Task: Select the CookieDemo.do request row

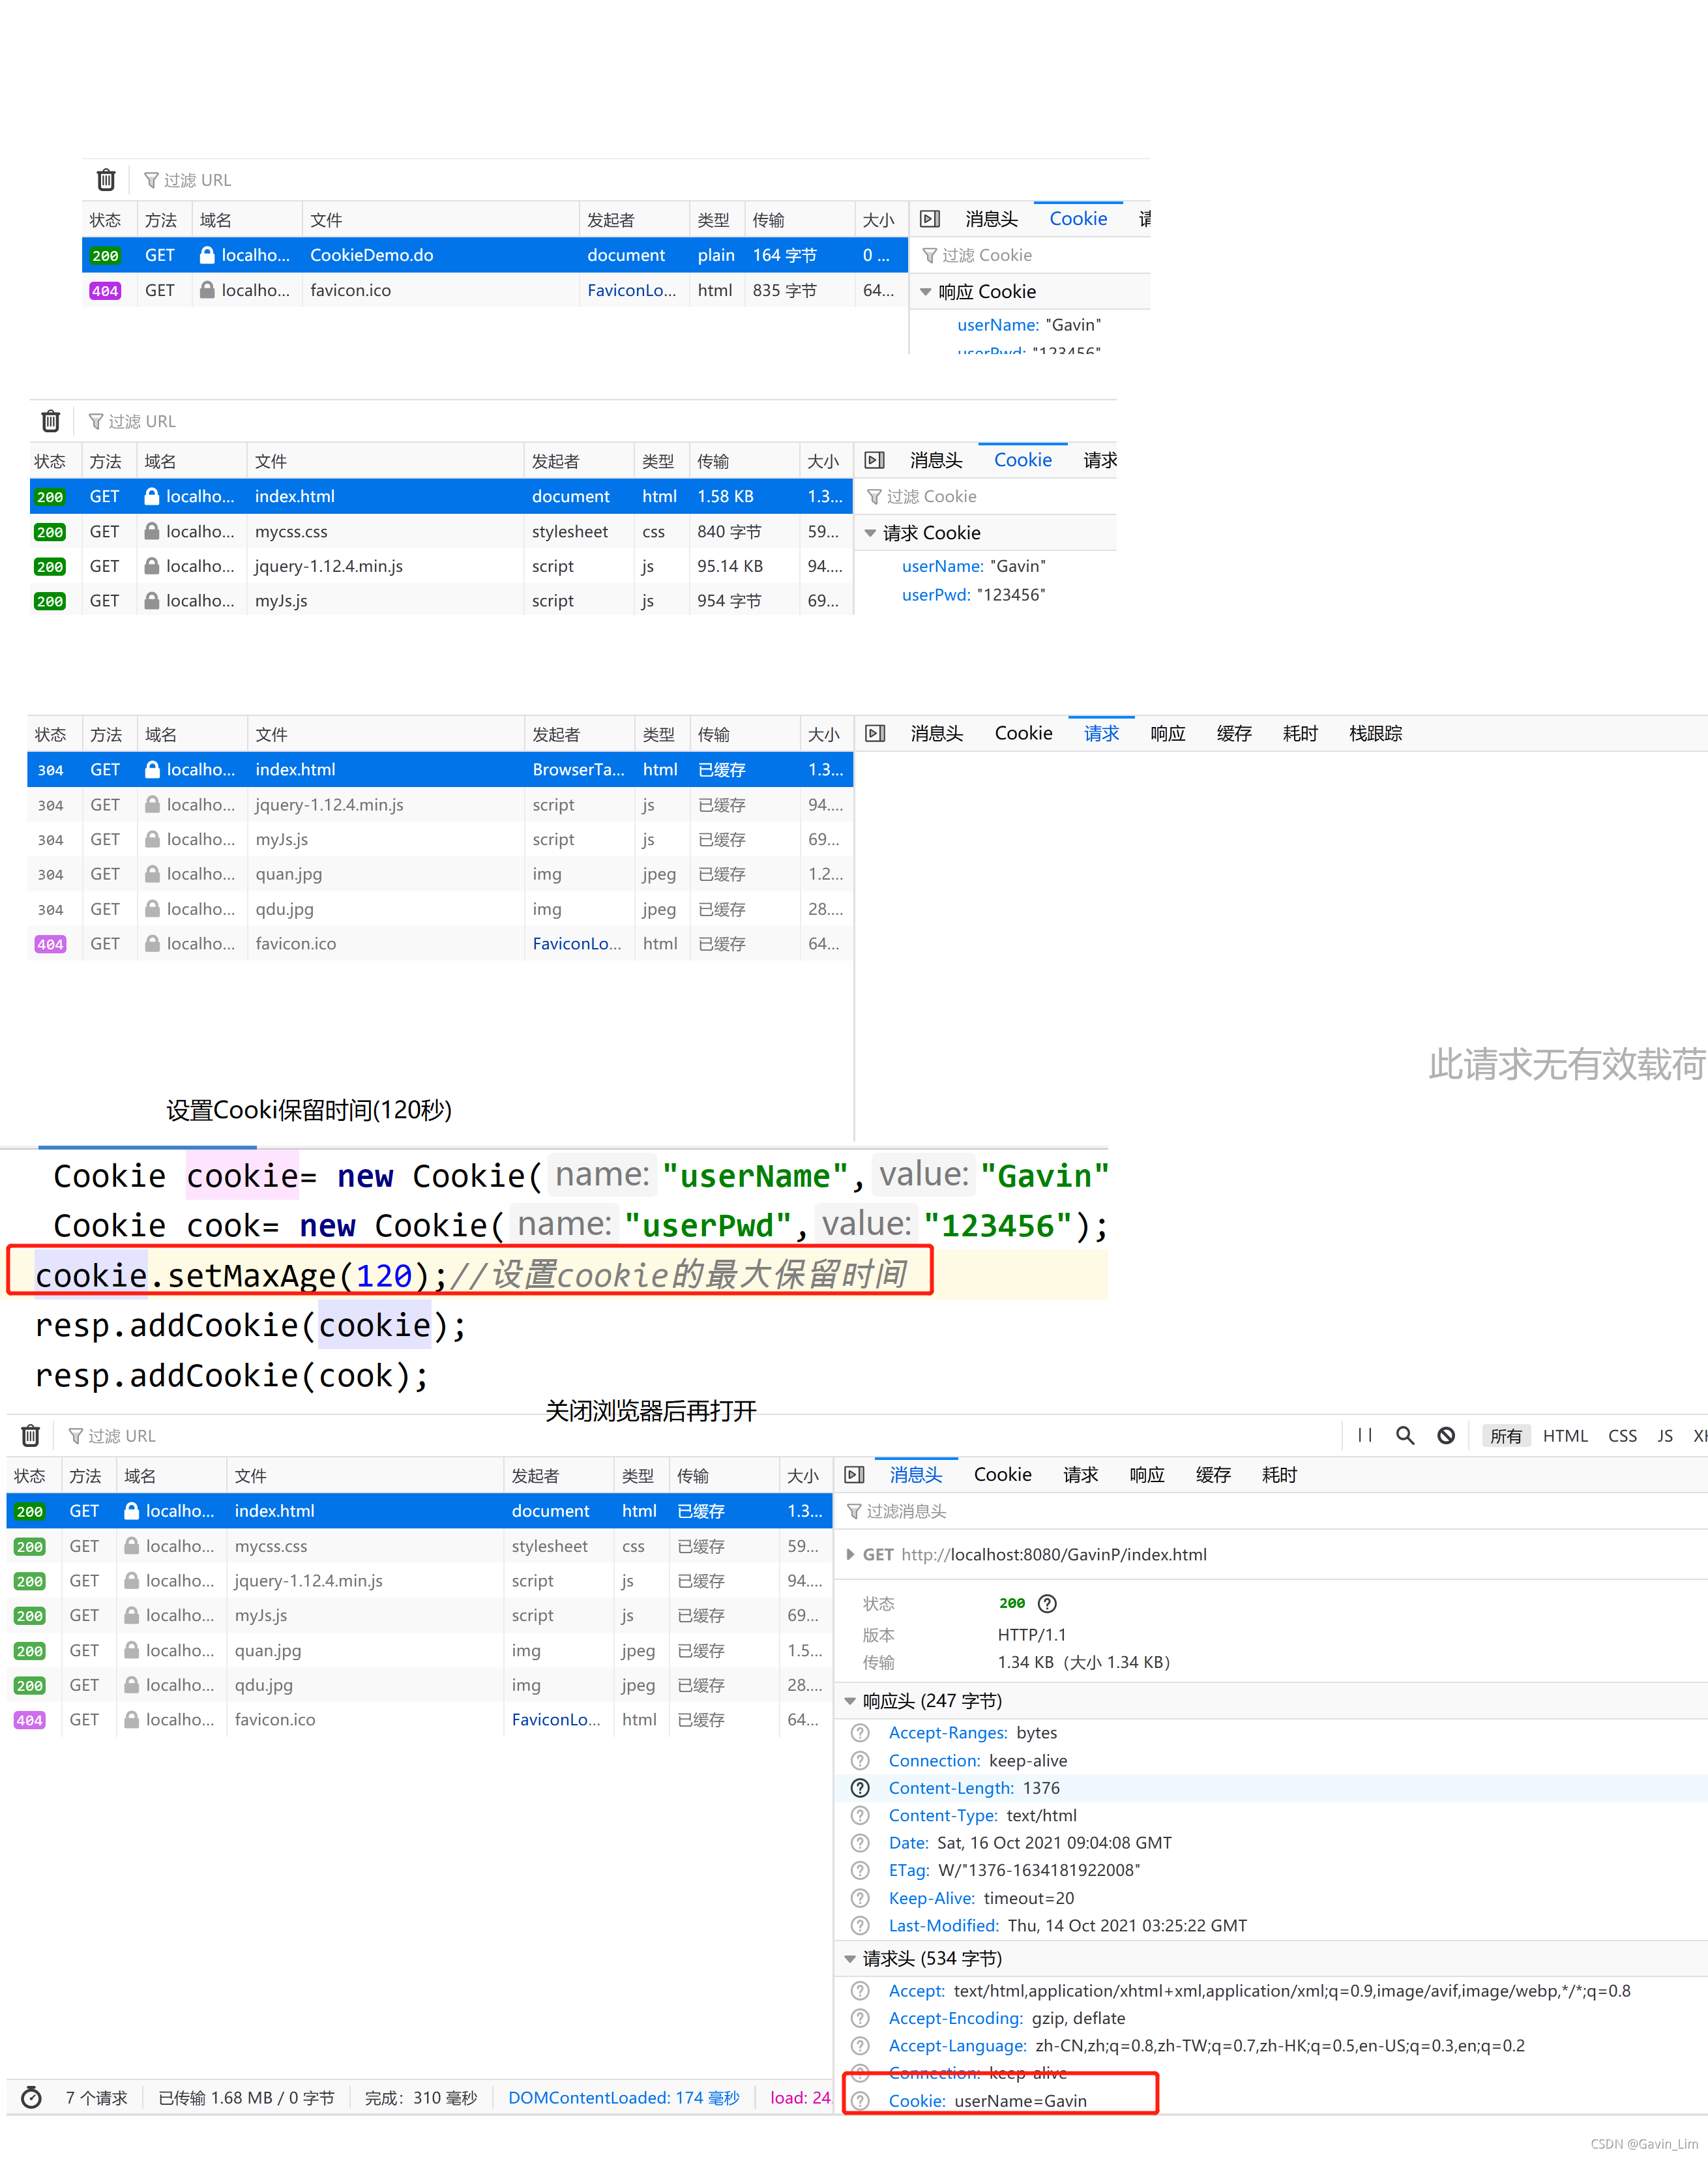Action: (x=494, y=255)
